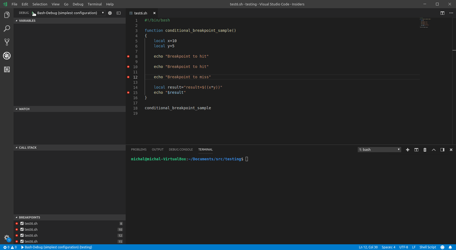Click 'Ln 12, Col 30' in status bar

[368, 247]
